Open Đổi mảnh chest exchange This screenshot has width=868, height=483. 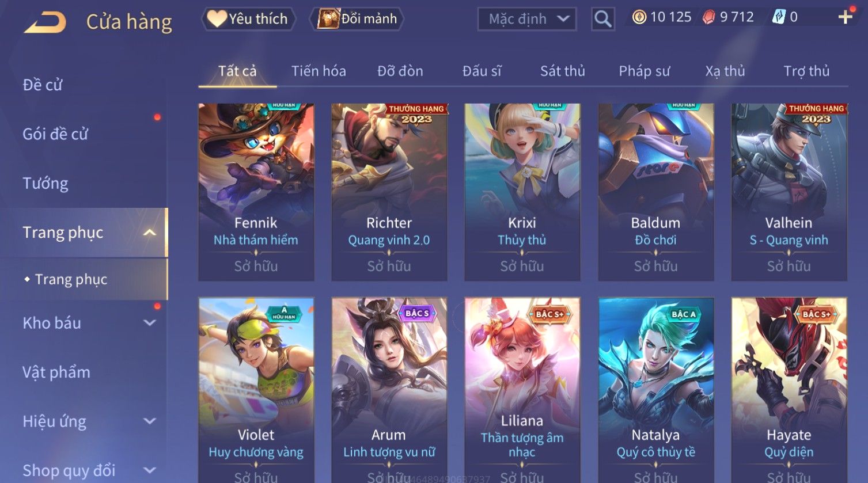(x=357, y=19)
